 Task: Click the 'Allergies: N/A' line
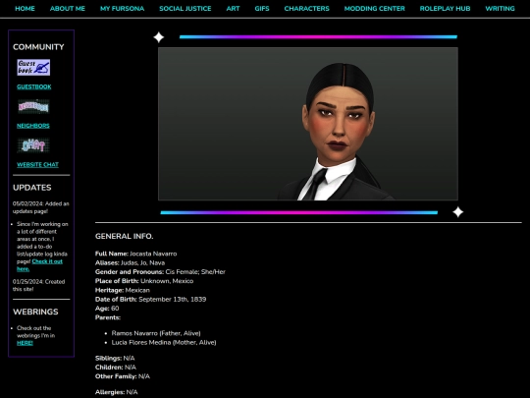[x=116, y=392]
